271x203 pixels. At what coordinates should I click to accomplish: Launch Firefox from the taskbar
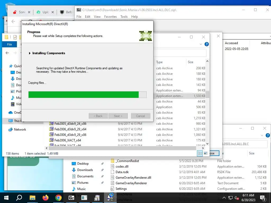tap(46, 198)
